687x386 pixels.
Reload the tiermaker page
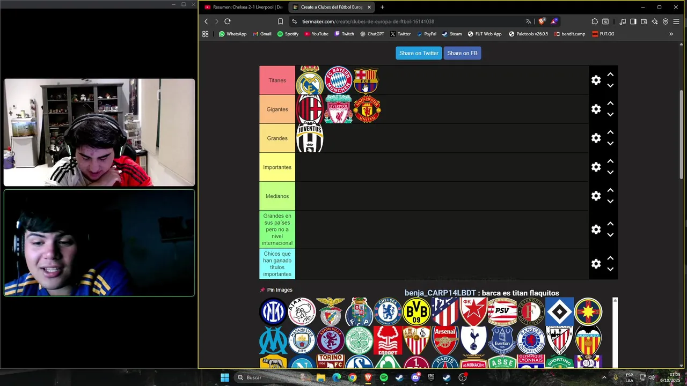click(x=228, y=21)
